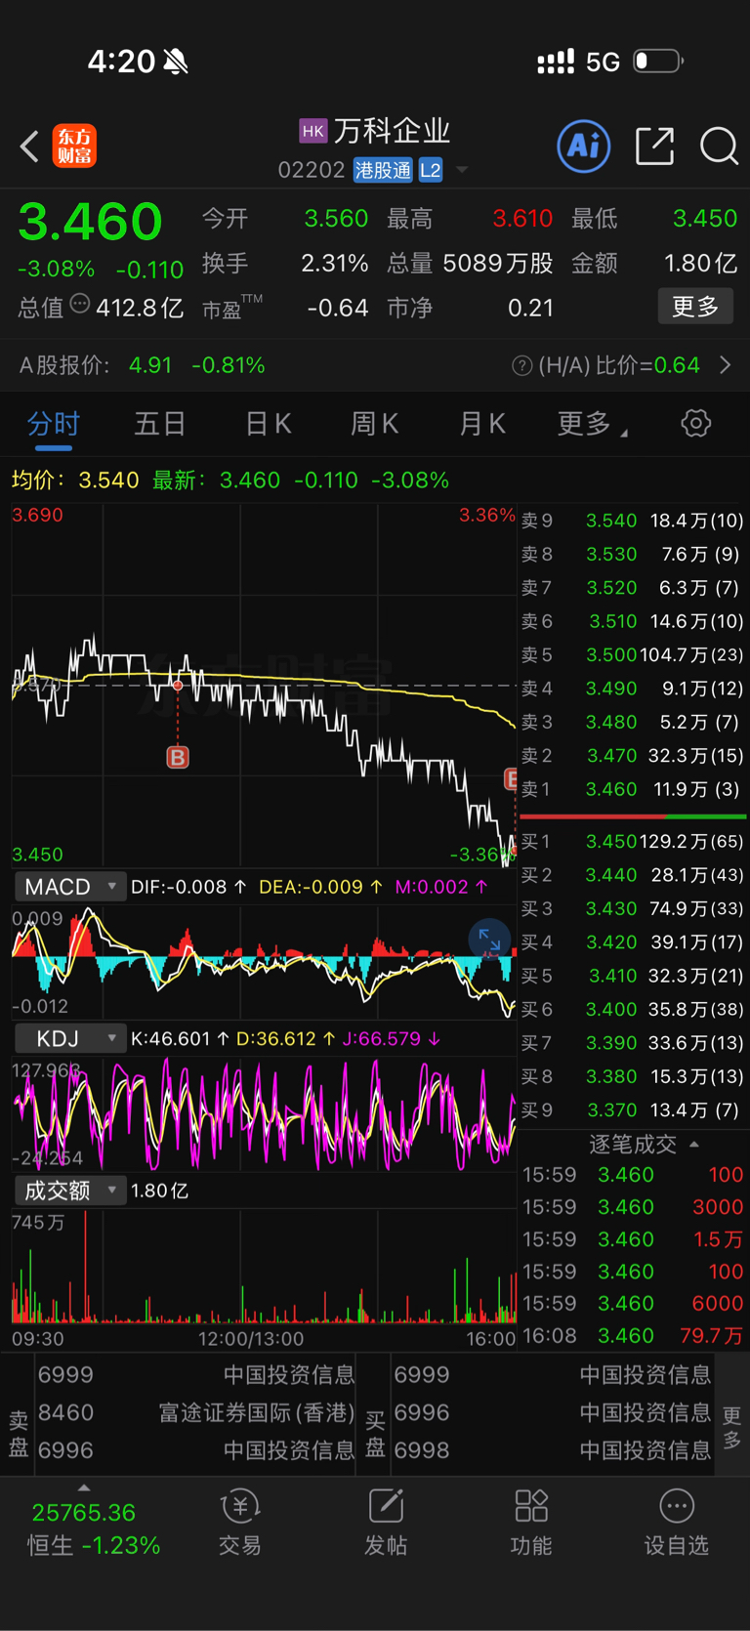The width and height of the screenshot is (750, 1631).
Task: Tap the back arrow icon
Action: (29, 146)
